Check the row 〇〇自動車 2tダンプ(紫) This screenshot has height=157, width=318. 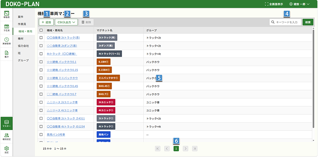(41, 45)
